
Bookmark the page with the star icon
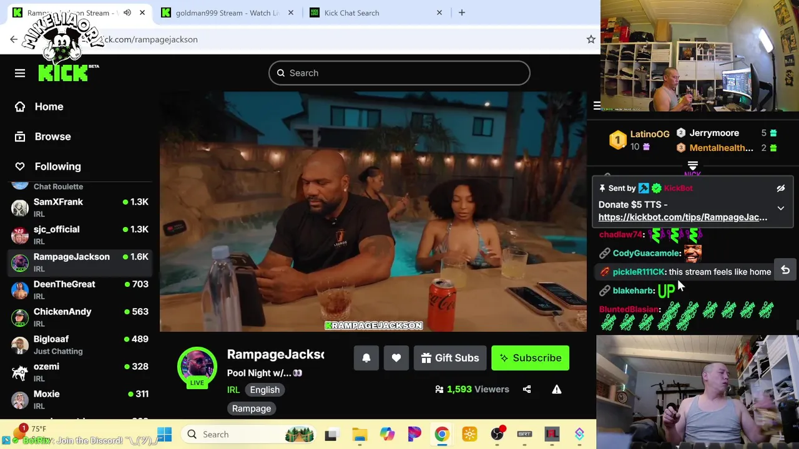click(591, 39)
